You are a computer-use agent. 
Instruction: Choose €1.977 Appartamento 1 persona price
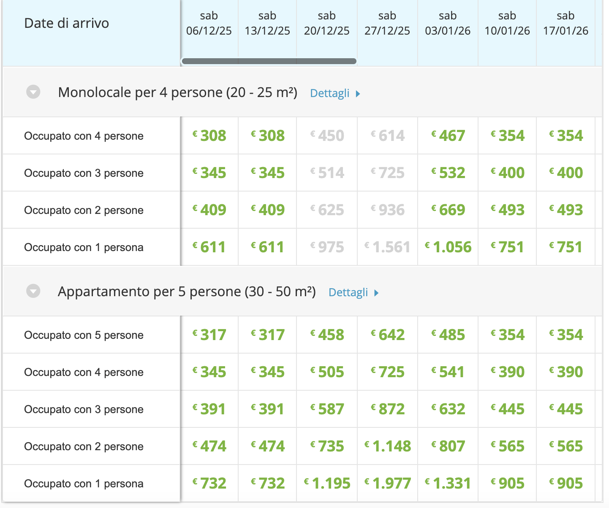click(388, 484)
